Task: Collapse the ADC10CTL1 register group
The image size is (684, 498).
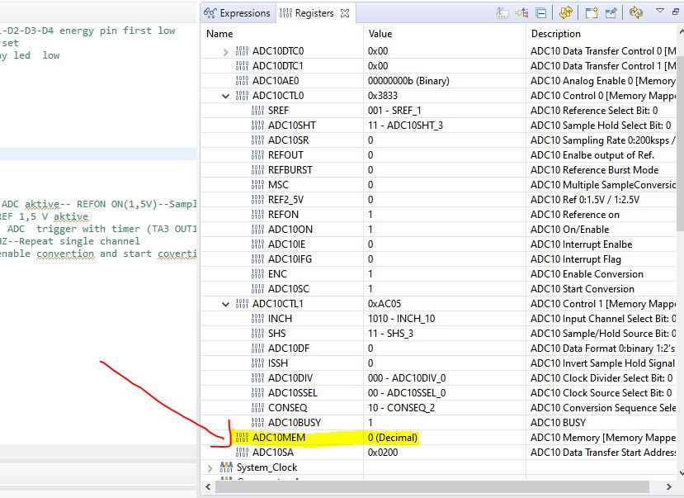Action: (x=225, y=303)
